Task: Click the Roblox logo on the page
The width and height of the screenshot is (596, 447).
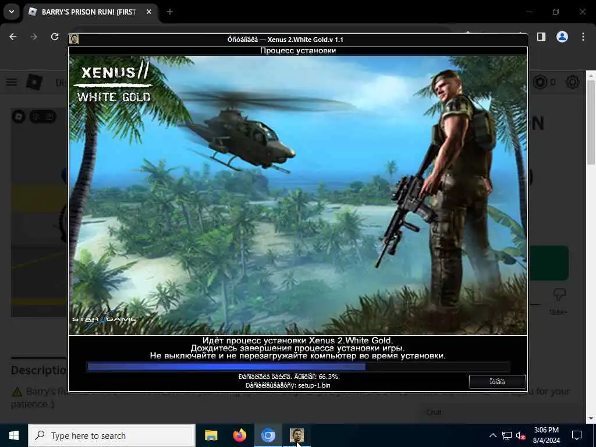Action: tap(34, 82)
